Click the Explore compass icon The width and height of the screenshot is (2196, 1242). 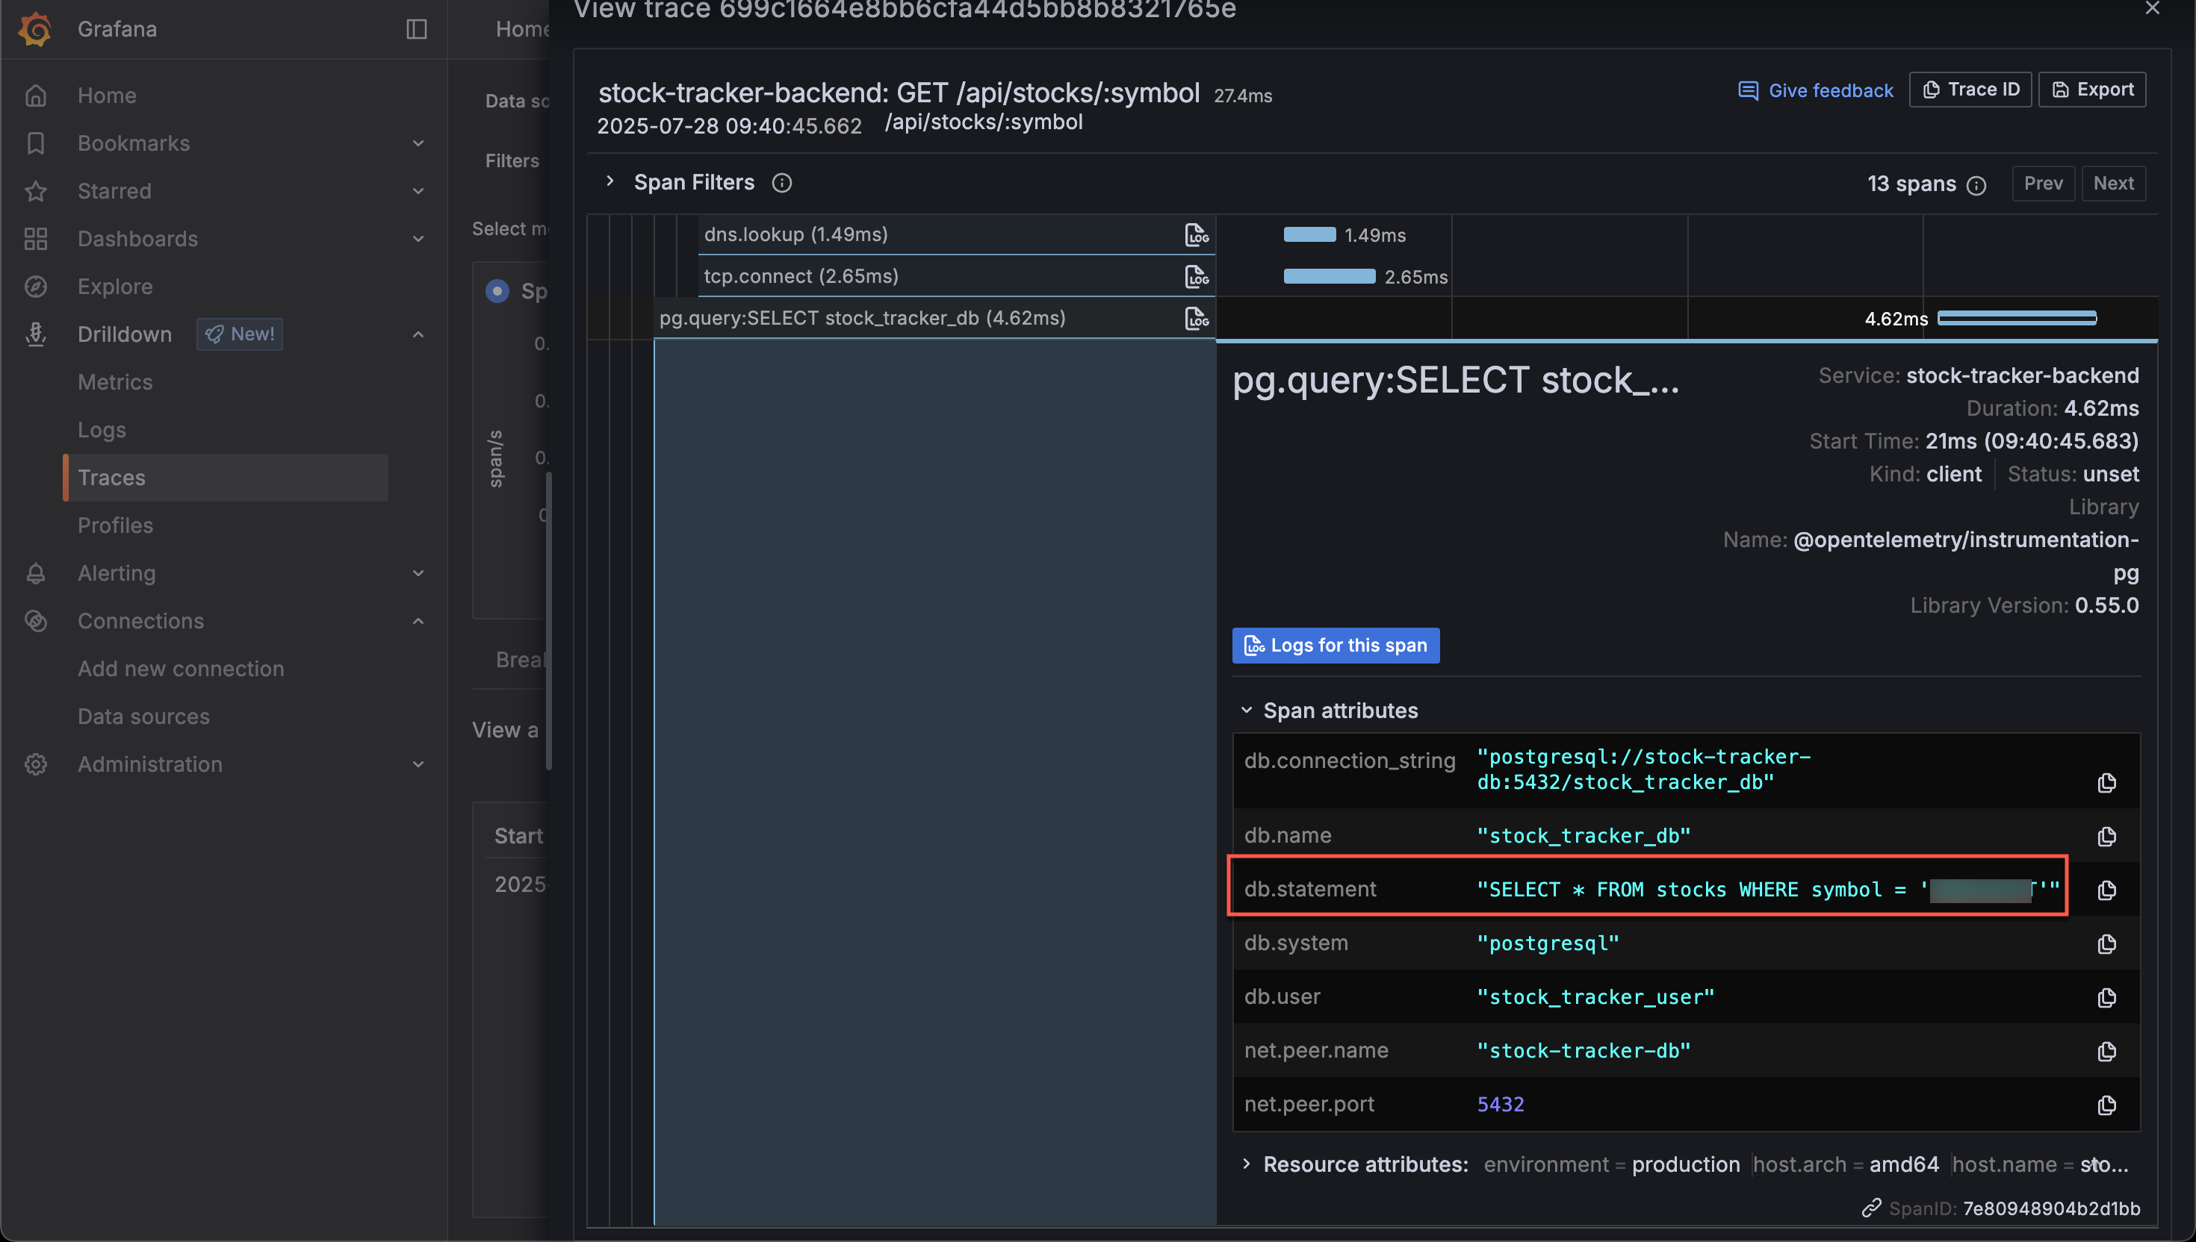pos(36,287)
